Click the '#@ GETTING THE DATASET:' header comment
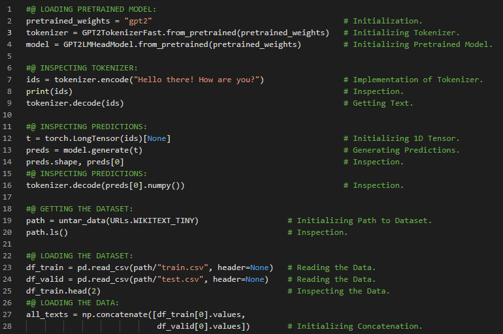This screenshot has height=334, width=503. (x=80, y=209)
